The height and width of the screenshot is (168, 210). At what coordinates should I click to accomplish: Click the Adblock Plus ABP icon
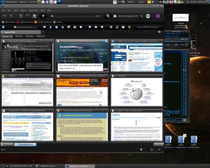[x=148, y=16]
